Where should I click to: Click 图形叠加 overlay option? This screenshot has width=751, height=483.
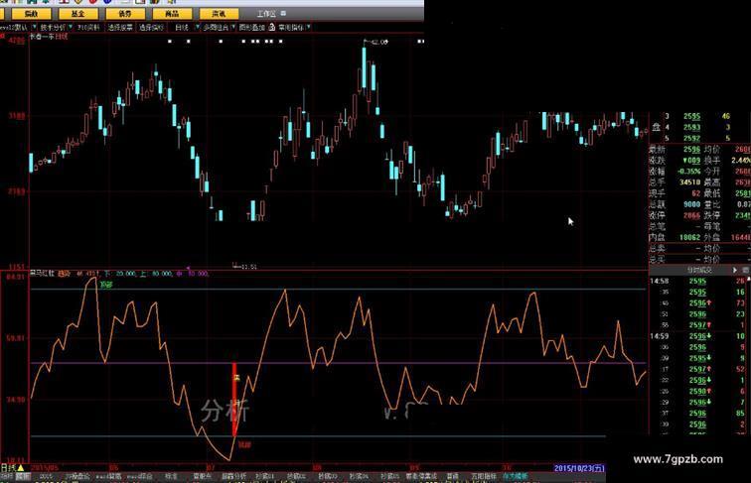coord(252,28)
